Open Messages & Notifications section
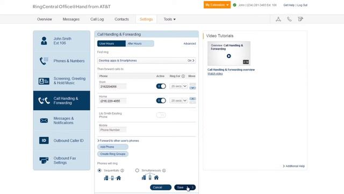Viewport: 344px width, 194px height. 62,121
